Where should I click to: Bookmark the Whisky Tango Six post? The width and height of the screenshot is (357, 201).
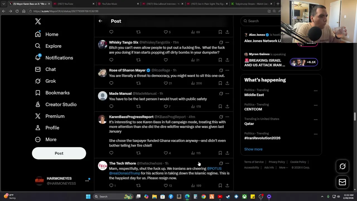[x=220, y=60]
